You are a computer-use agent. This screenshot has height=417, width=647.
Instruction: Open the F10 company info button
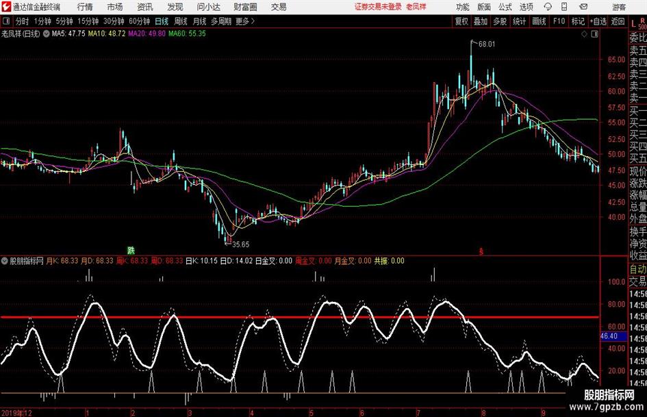[x=559, y=21]
